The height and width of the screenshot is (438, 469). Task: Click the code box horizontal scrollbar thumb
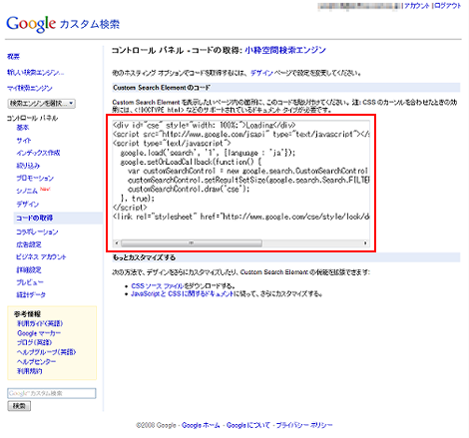tap(192, 243)
